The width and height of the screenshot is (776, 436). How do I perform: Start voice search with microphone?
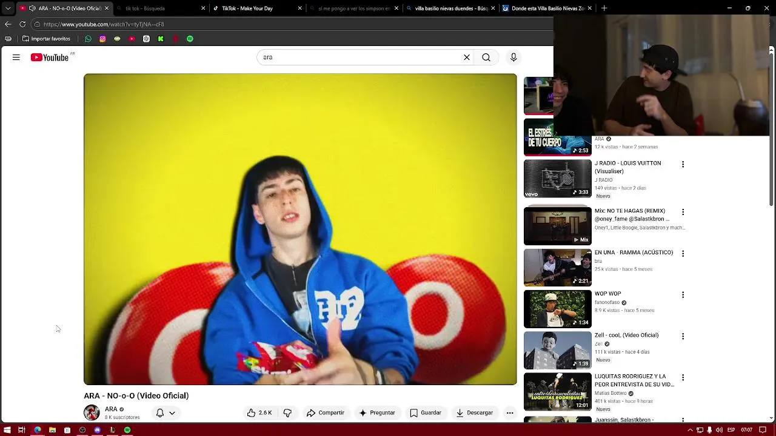point(513,58)
